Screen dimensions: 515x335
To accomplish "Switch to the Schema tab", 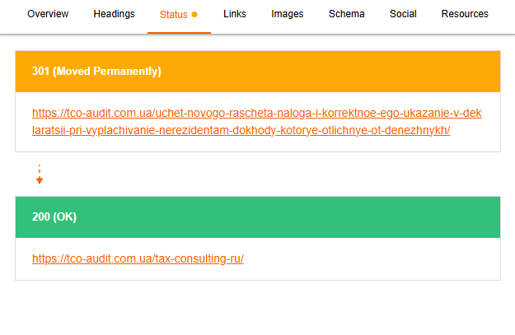I will pyautogui.click(x=346, y=14).
